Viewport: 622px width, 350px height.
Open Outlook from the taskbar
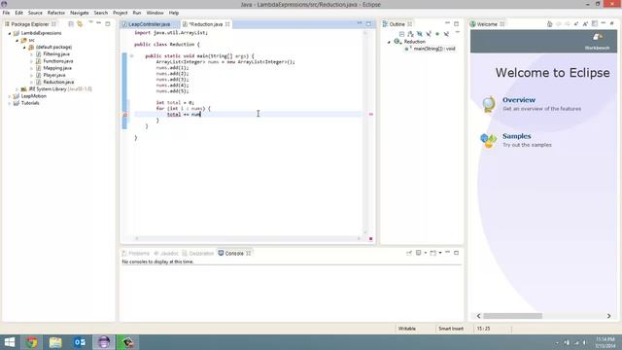80,342
